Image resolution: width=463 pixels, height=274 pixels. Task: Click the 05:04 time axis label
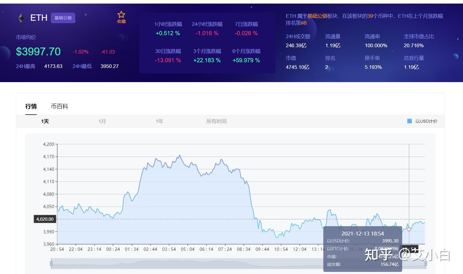[188, 249]
